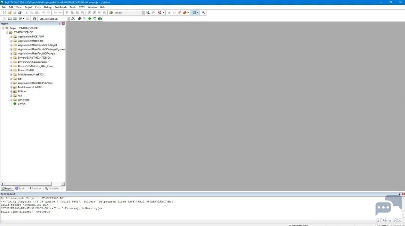Open the Manage Project Items icon
The height and width of the screenshot is (226, 405).
[79, 19]
